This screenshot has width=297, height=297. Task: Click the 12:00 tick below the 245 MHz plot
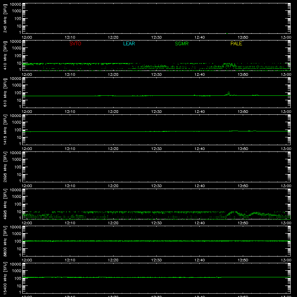tap(27, 37)
